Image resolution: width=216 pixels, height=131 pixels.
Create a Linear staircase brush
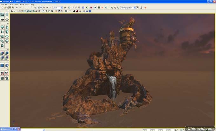(2, 36)
